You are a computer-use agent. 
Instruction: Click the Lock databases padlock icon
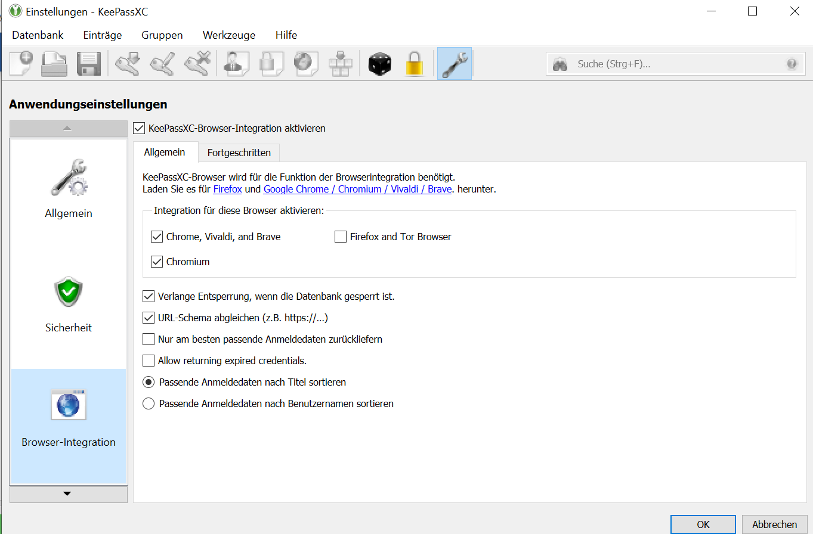pos(415,63)
